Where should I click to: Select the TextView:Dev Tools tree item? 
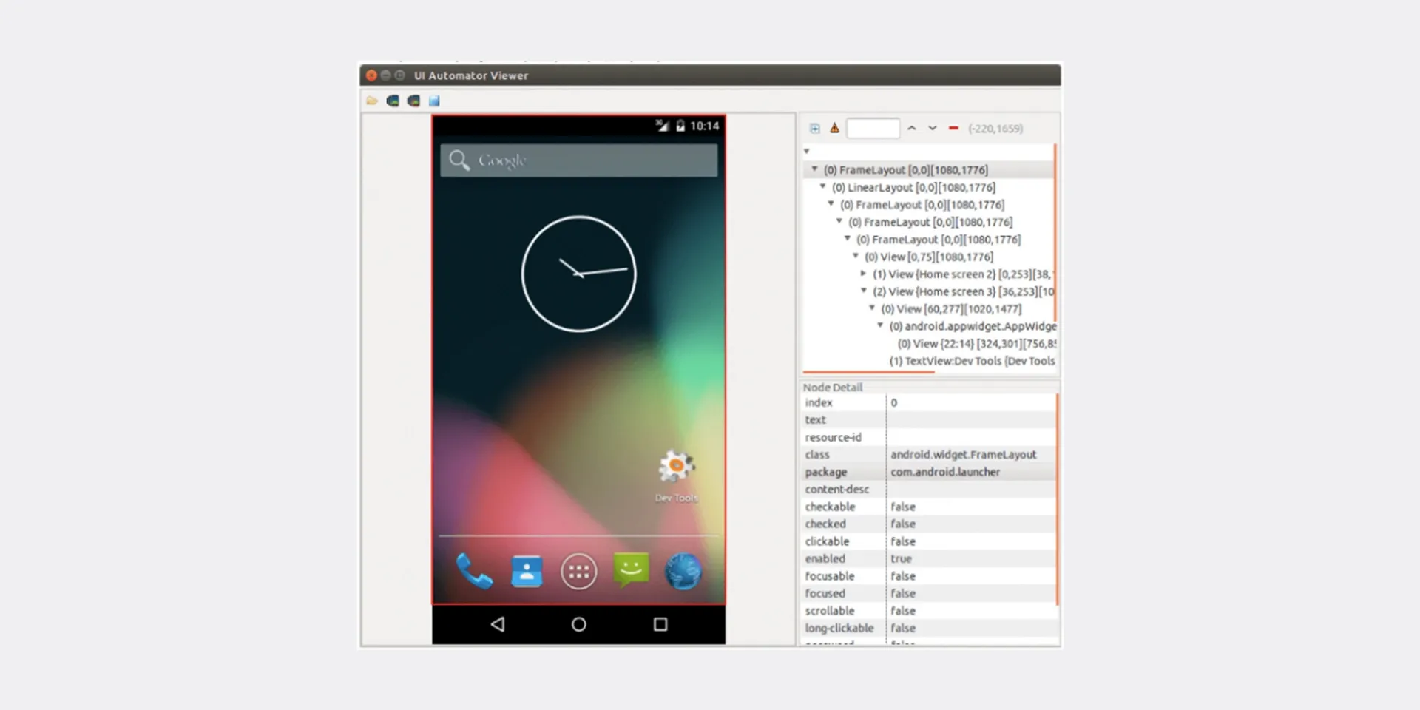pyautogui.click(x=971, y=361)
